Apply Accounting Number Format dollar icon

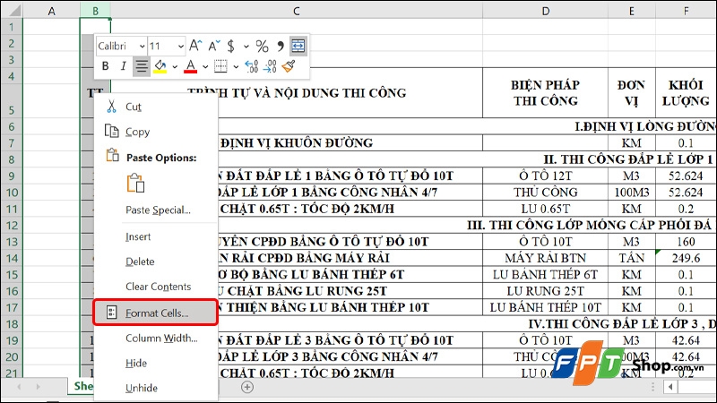(231, 46)
